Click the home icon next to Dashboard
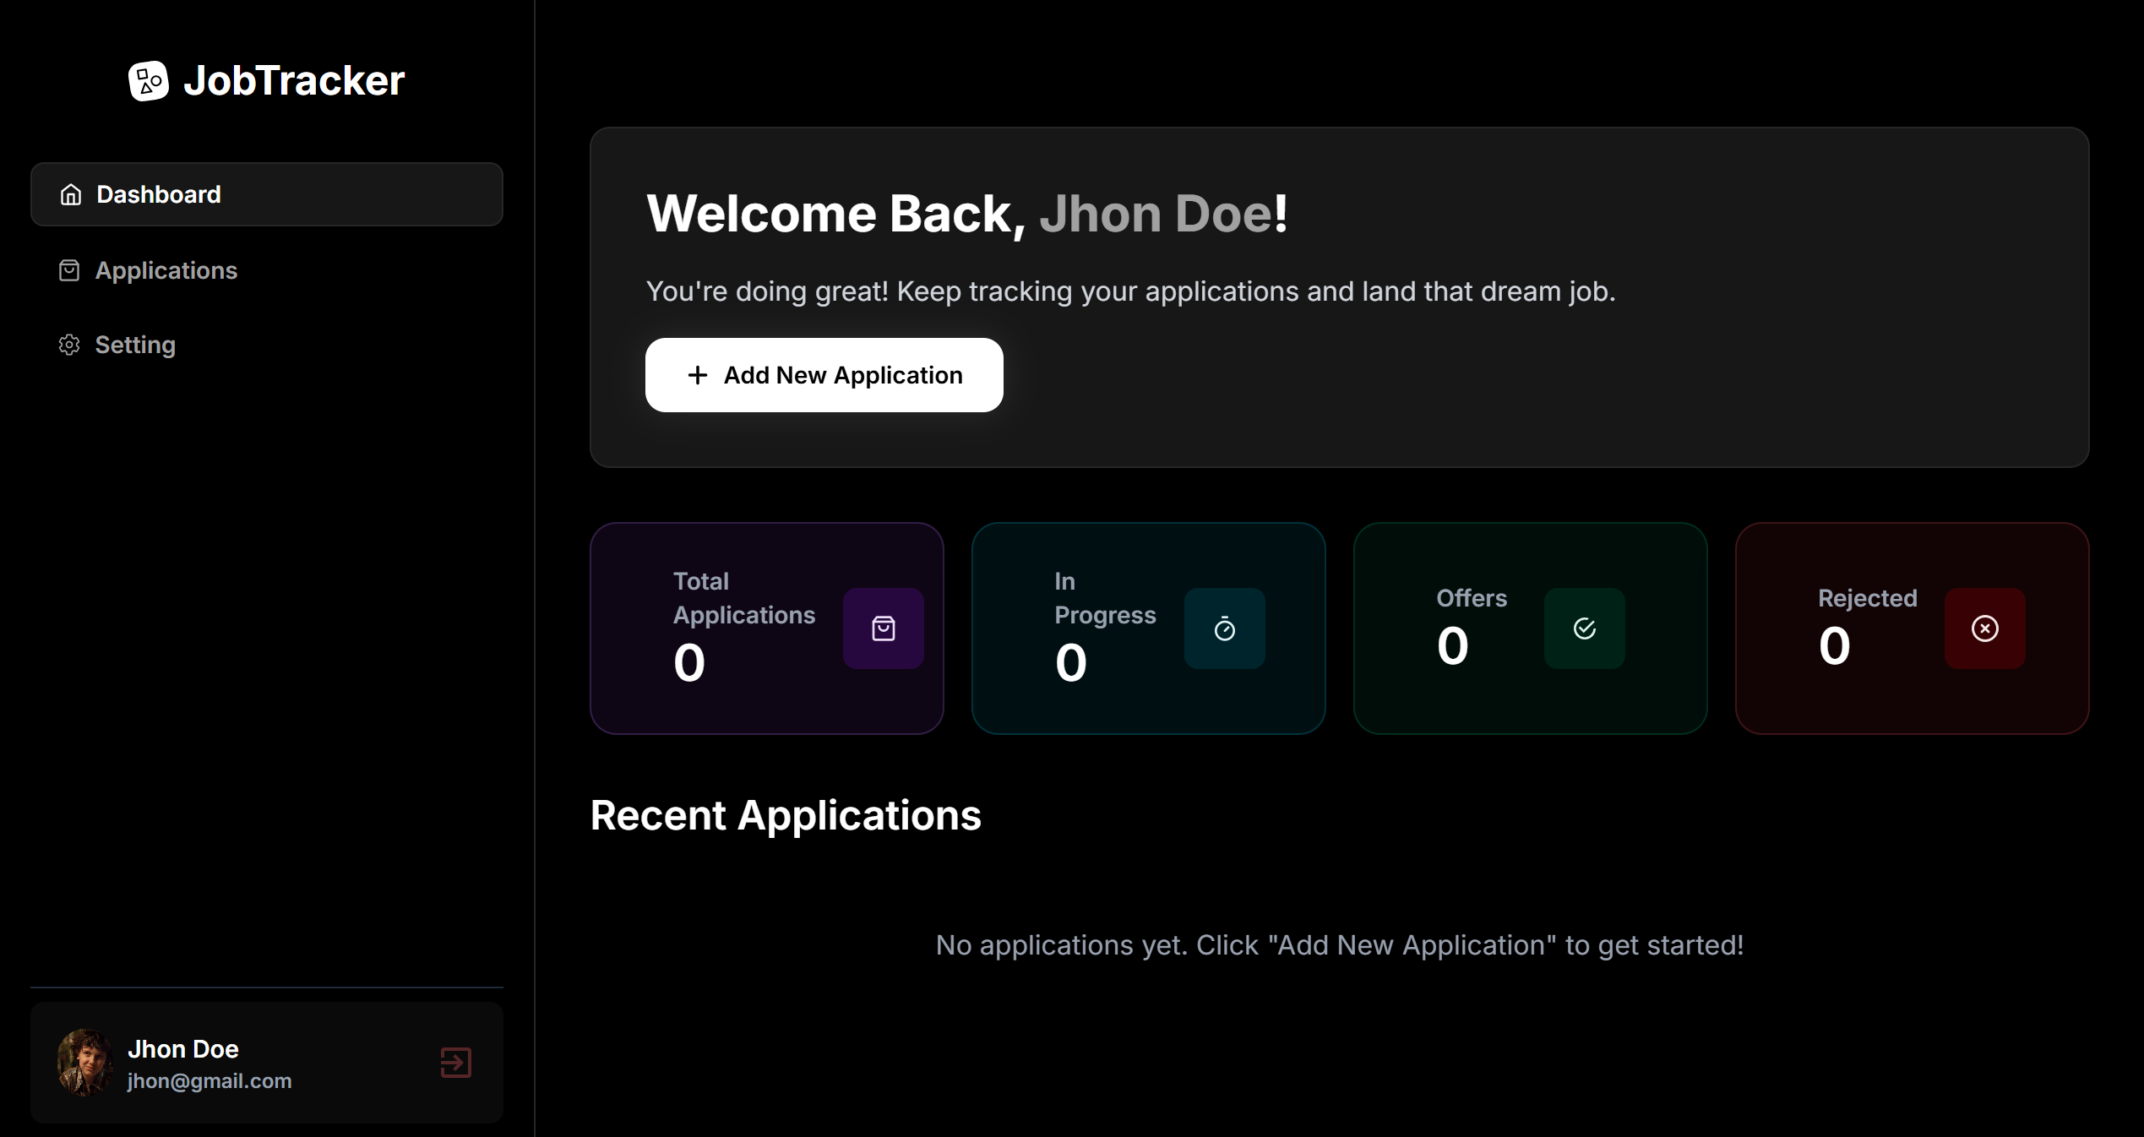Screen dimensions: 2144x1137 71,194
